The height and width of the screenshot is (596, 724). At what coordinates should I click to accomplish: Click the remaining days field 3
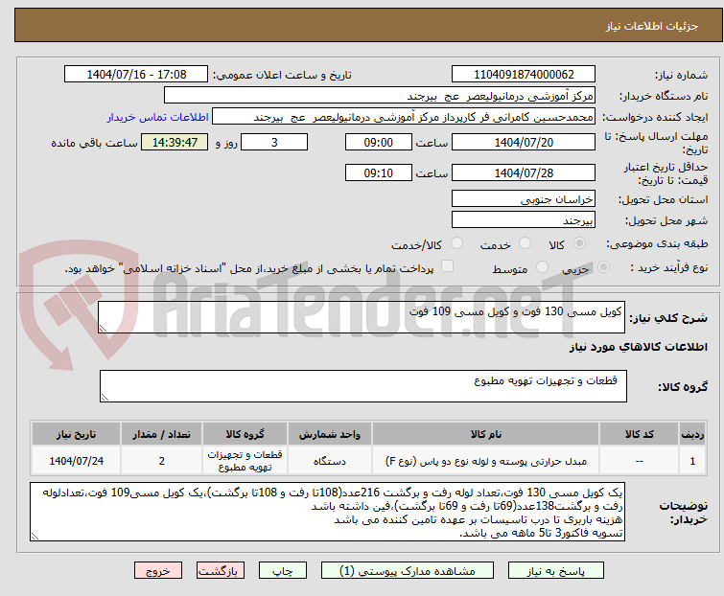coord(274,142)
